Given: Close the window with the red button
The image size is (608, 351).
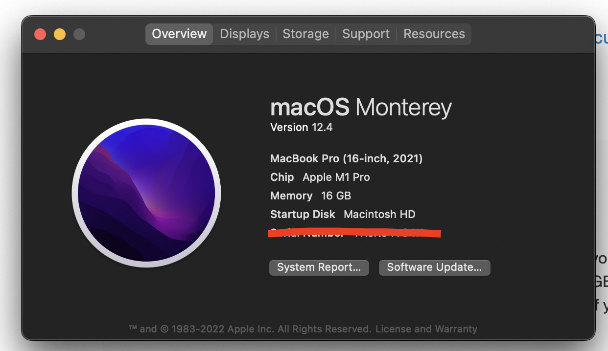Looking at the screenshot, I should click(40, 34).
